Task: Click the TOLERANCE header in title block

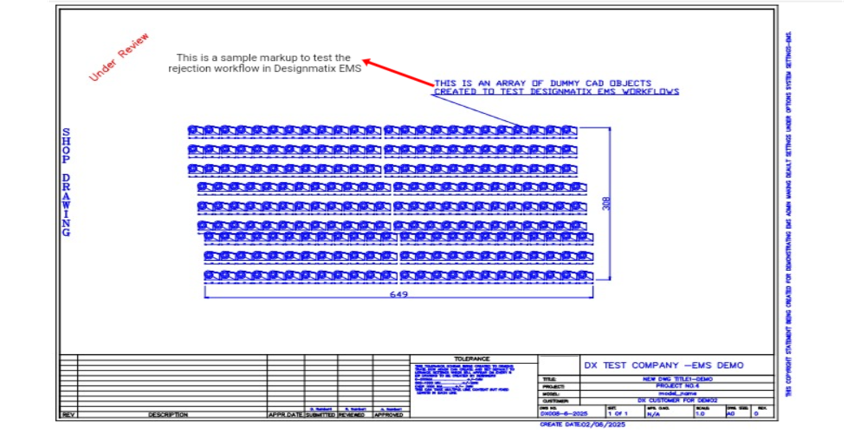Action: pos(472,359)
